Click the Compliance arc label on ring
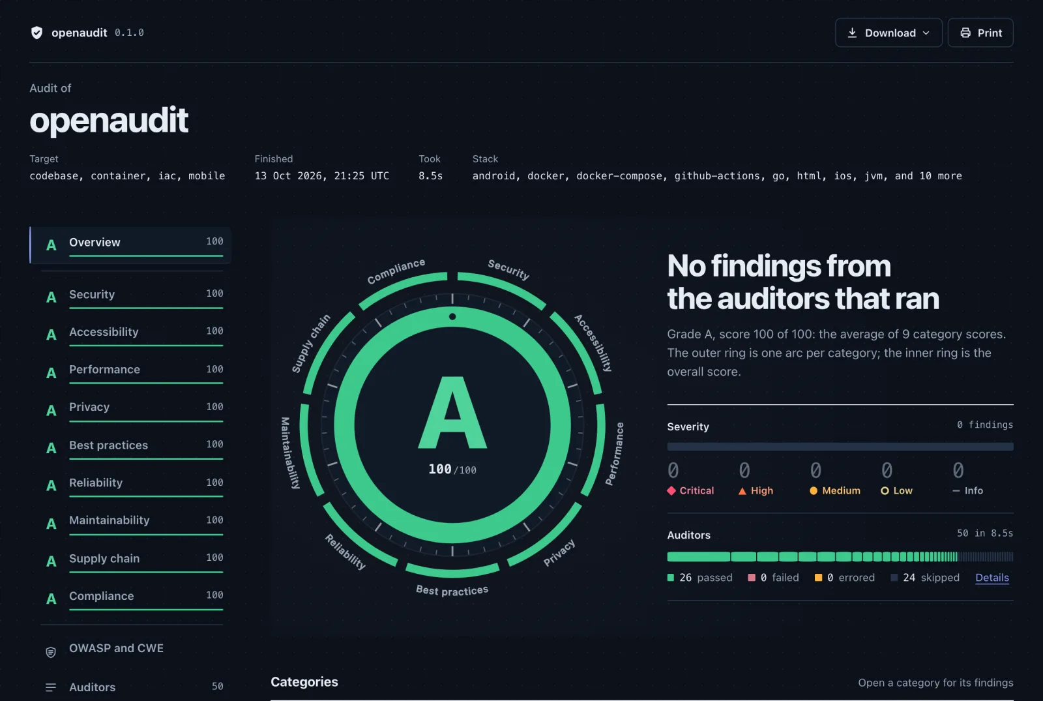 (396, 271)
